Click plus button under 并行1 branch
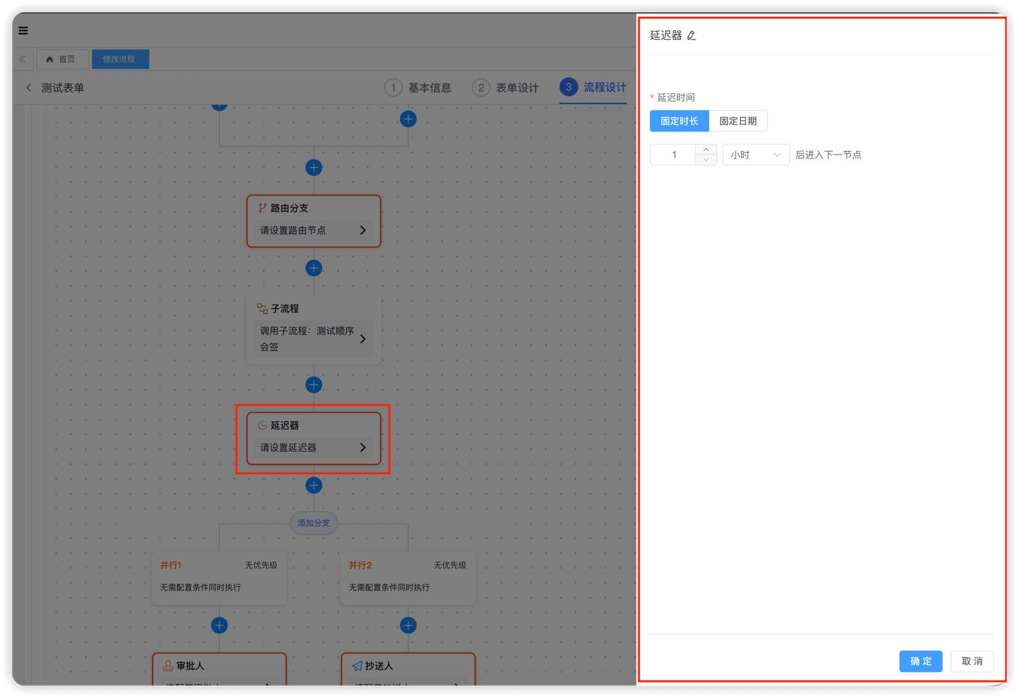 (219, 625)
